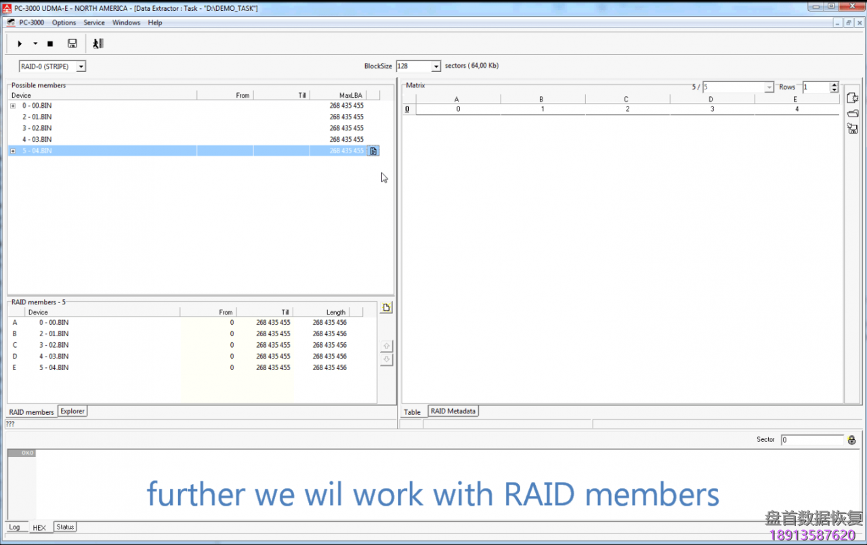This screenshot has width=867, height=545.
Task: Move selected RAID member down
Action: [x=386, y=359]
